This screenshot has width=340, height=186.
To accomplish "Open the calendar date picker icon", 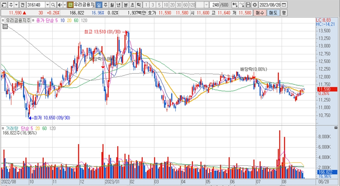I will pos(284,5).
